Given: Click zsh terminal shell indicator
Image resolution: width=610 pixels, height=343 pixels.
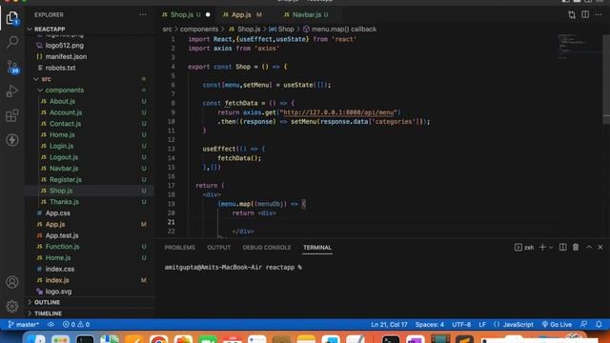Looking at the screenshot, I should coord(524,248).
